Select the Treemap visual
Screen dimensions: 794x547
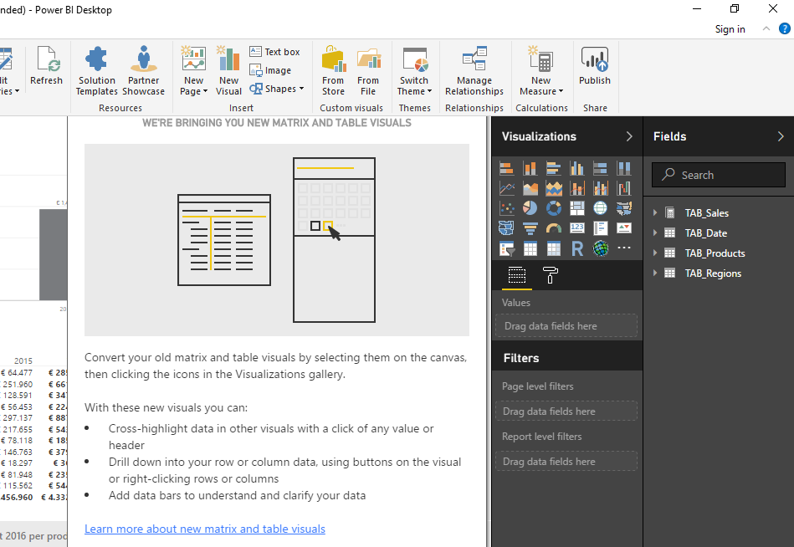[x=577, y=208]
